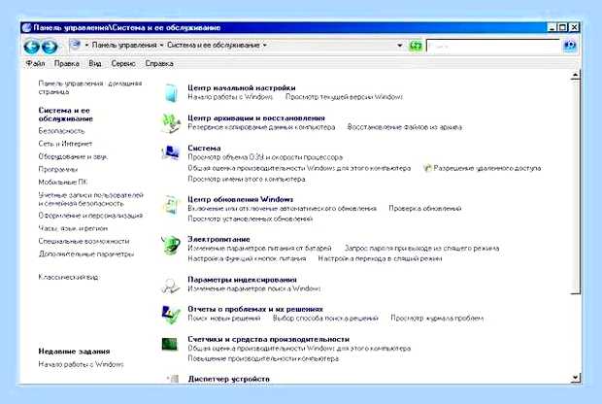Open Оформление и персонализация sidebar link

point(90,216)
